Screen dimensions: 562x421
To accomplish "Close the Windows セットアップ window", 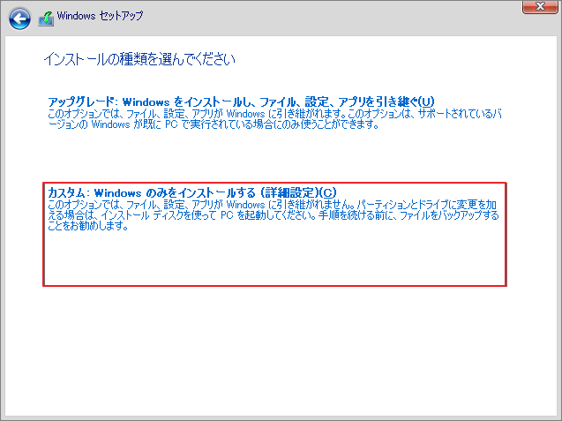I will point(539,7).
